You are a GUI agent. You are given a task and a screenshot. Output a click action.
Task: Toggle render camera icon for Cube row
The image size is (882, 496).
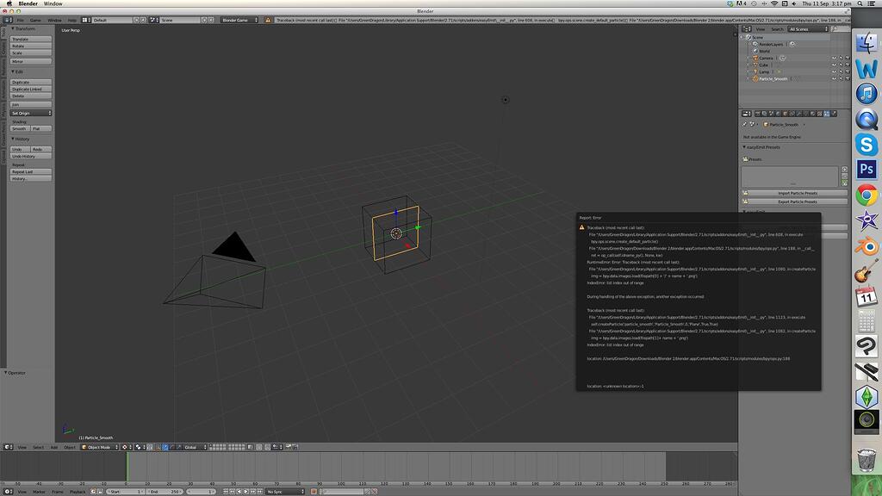pyautogui.click(x=848, y=65)
